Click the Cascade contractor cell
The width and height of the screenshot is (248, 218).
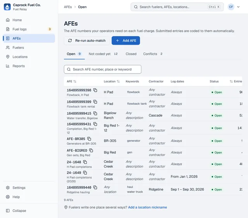click(155, 115)
